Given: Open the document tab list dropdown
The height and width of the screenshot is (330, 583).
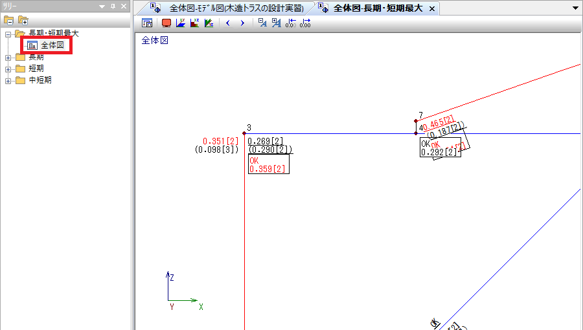Looking at the screenshot, I should point(575,8).
